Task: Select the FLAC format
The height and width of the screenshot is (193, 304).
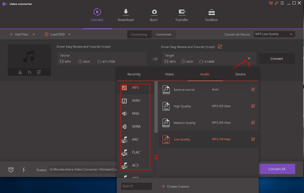Action: point(135,152)
